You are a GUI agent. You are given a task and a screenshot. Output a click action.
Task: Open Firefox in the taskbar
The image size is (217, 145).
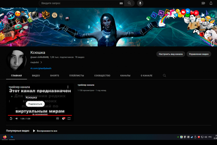coord(5,137)
